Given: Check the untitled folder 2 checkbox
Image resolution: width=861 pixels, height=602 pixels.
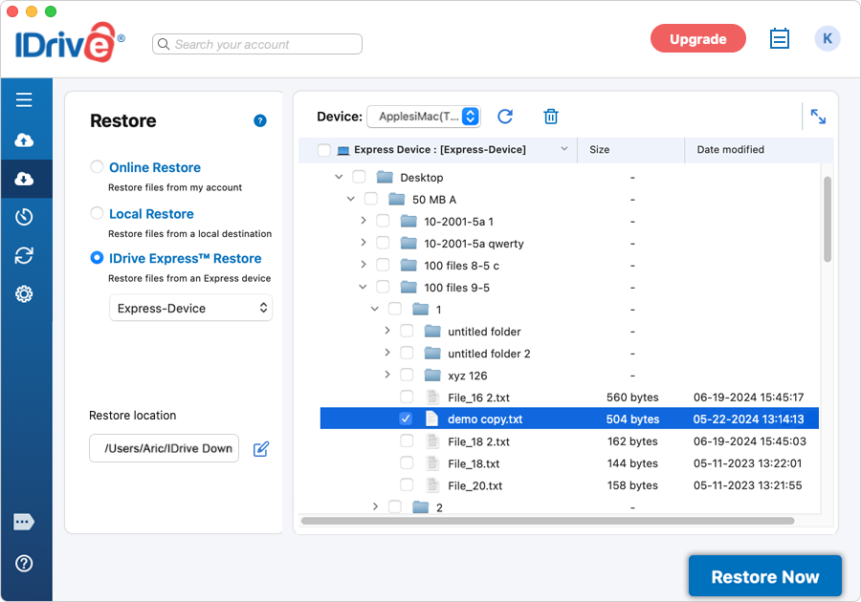Looking at the screenshot, I should 407,353.
